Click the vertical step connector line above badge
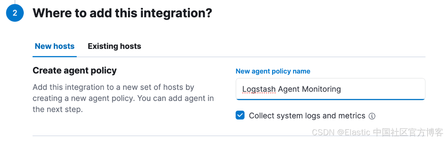 (15, 2)
